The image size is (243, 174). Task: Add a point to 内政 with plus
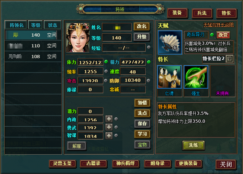click(109, 119)
